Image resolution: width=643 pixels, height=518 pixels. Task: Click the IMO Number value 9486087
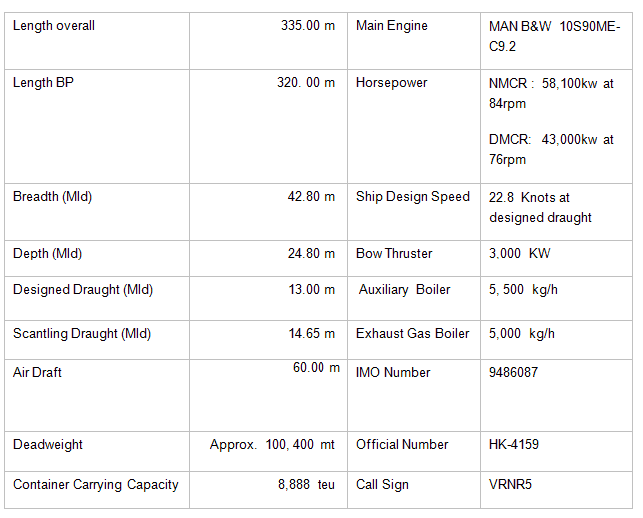pos(513,373)
